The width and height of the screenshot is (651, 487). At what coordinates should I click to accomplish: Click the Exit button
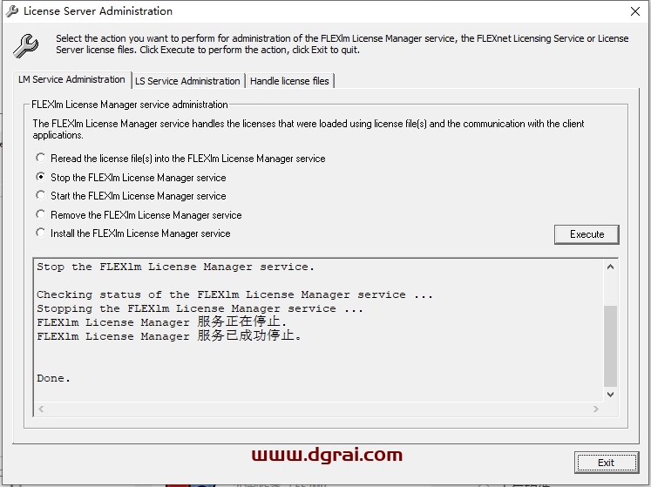click(x=607, y=463)
